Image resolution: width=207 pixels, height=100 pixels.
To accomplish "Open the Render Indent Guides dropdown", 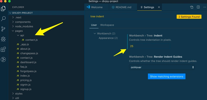I will click(x=162, y=67).
